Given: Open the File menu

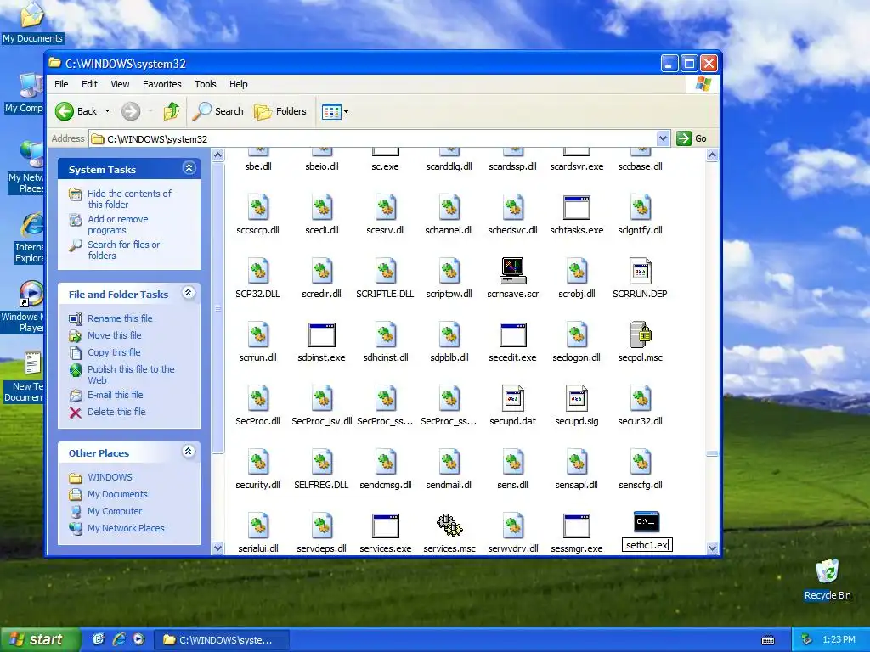Looking at the screenshot, I should [x=61, y=84].
